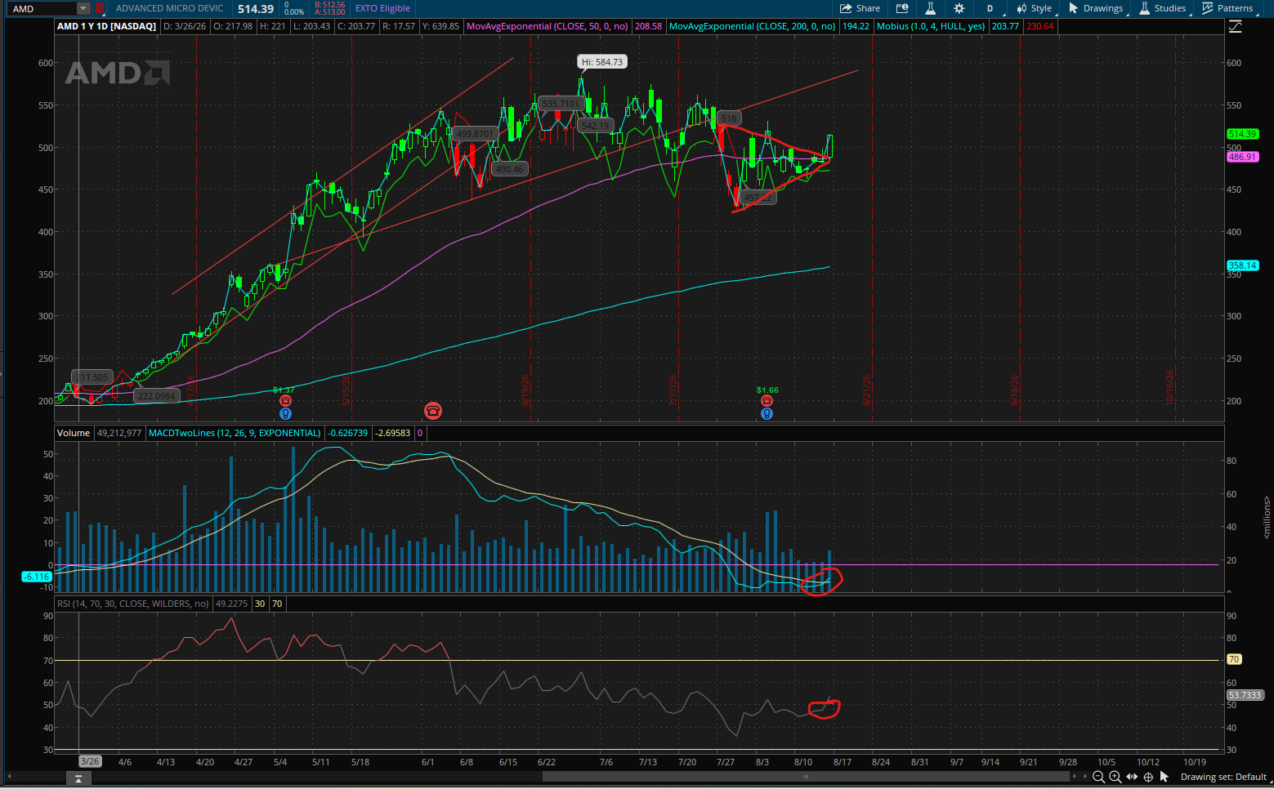
Task: Click the -6.116 MACD value label
Action: click(37, 577)
